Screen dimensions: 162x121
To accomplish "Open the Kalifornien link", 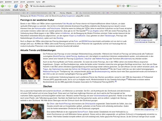I will [66, 33].
